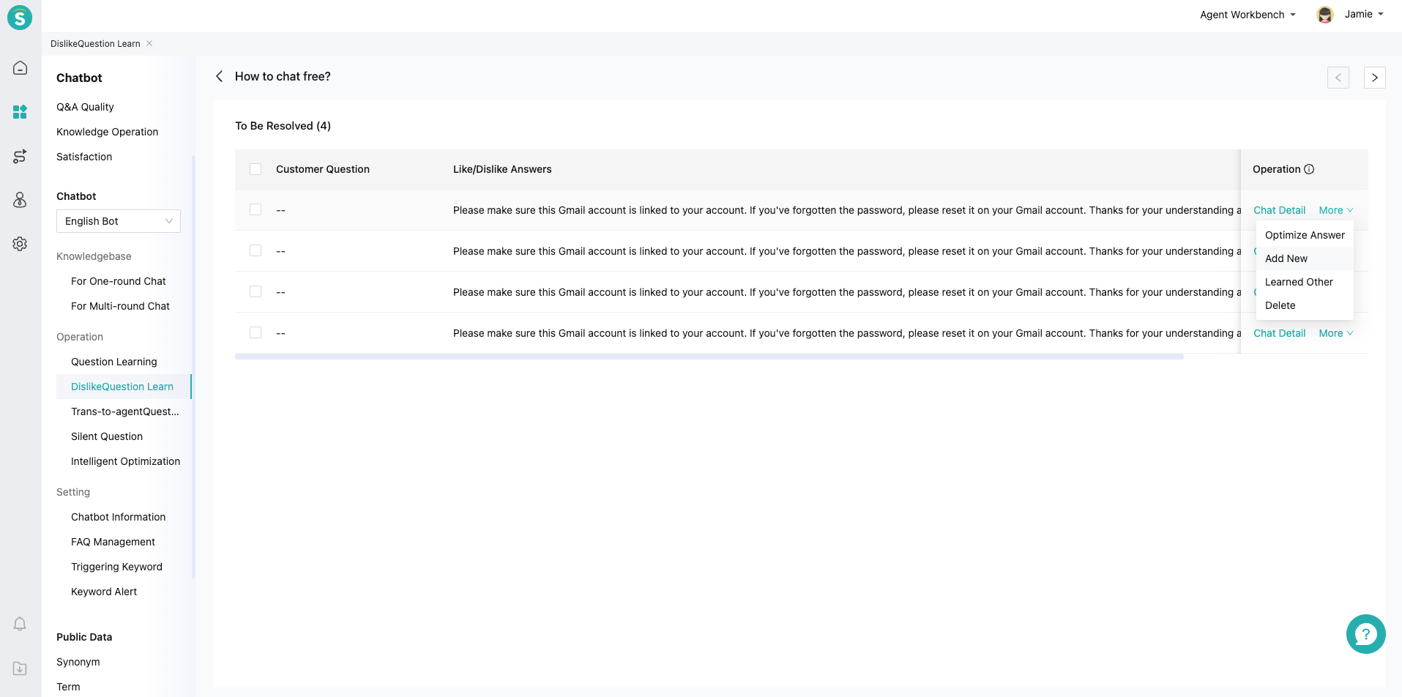Open Chat Detail for first row
This screenshot has height=697, width=1402.
(x=1279, y=210)
